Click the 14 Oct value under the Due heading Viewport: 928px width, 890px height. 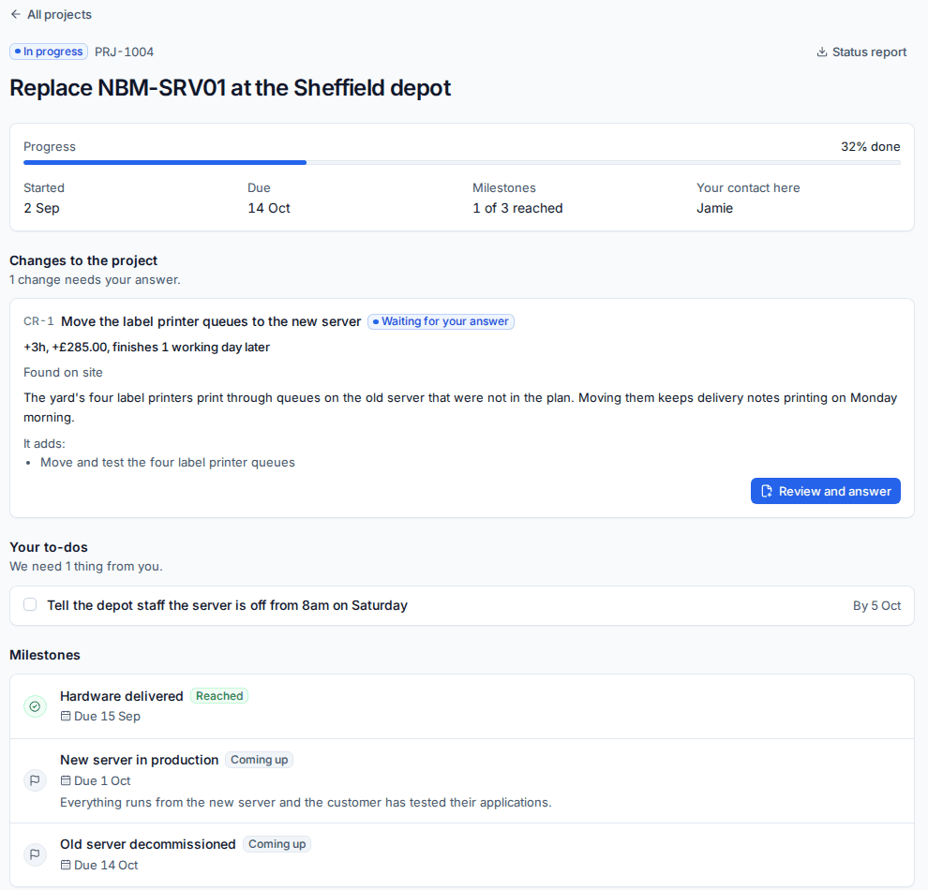tap(269, 208)
